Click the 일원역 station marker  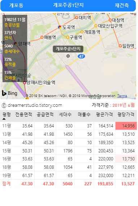(120, 46)
